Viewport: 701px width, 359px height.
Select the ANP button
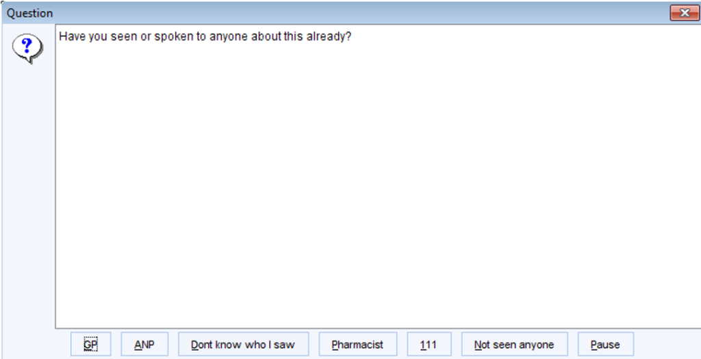click(144, 344)
